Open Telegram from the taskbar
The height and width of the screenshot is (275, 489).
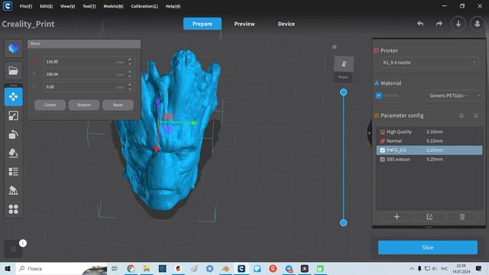pyautogui.click(x=289, y=268)
